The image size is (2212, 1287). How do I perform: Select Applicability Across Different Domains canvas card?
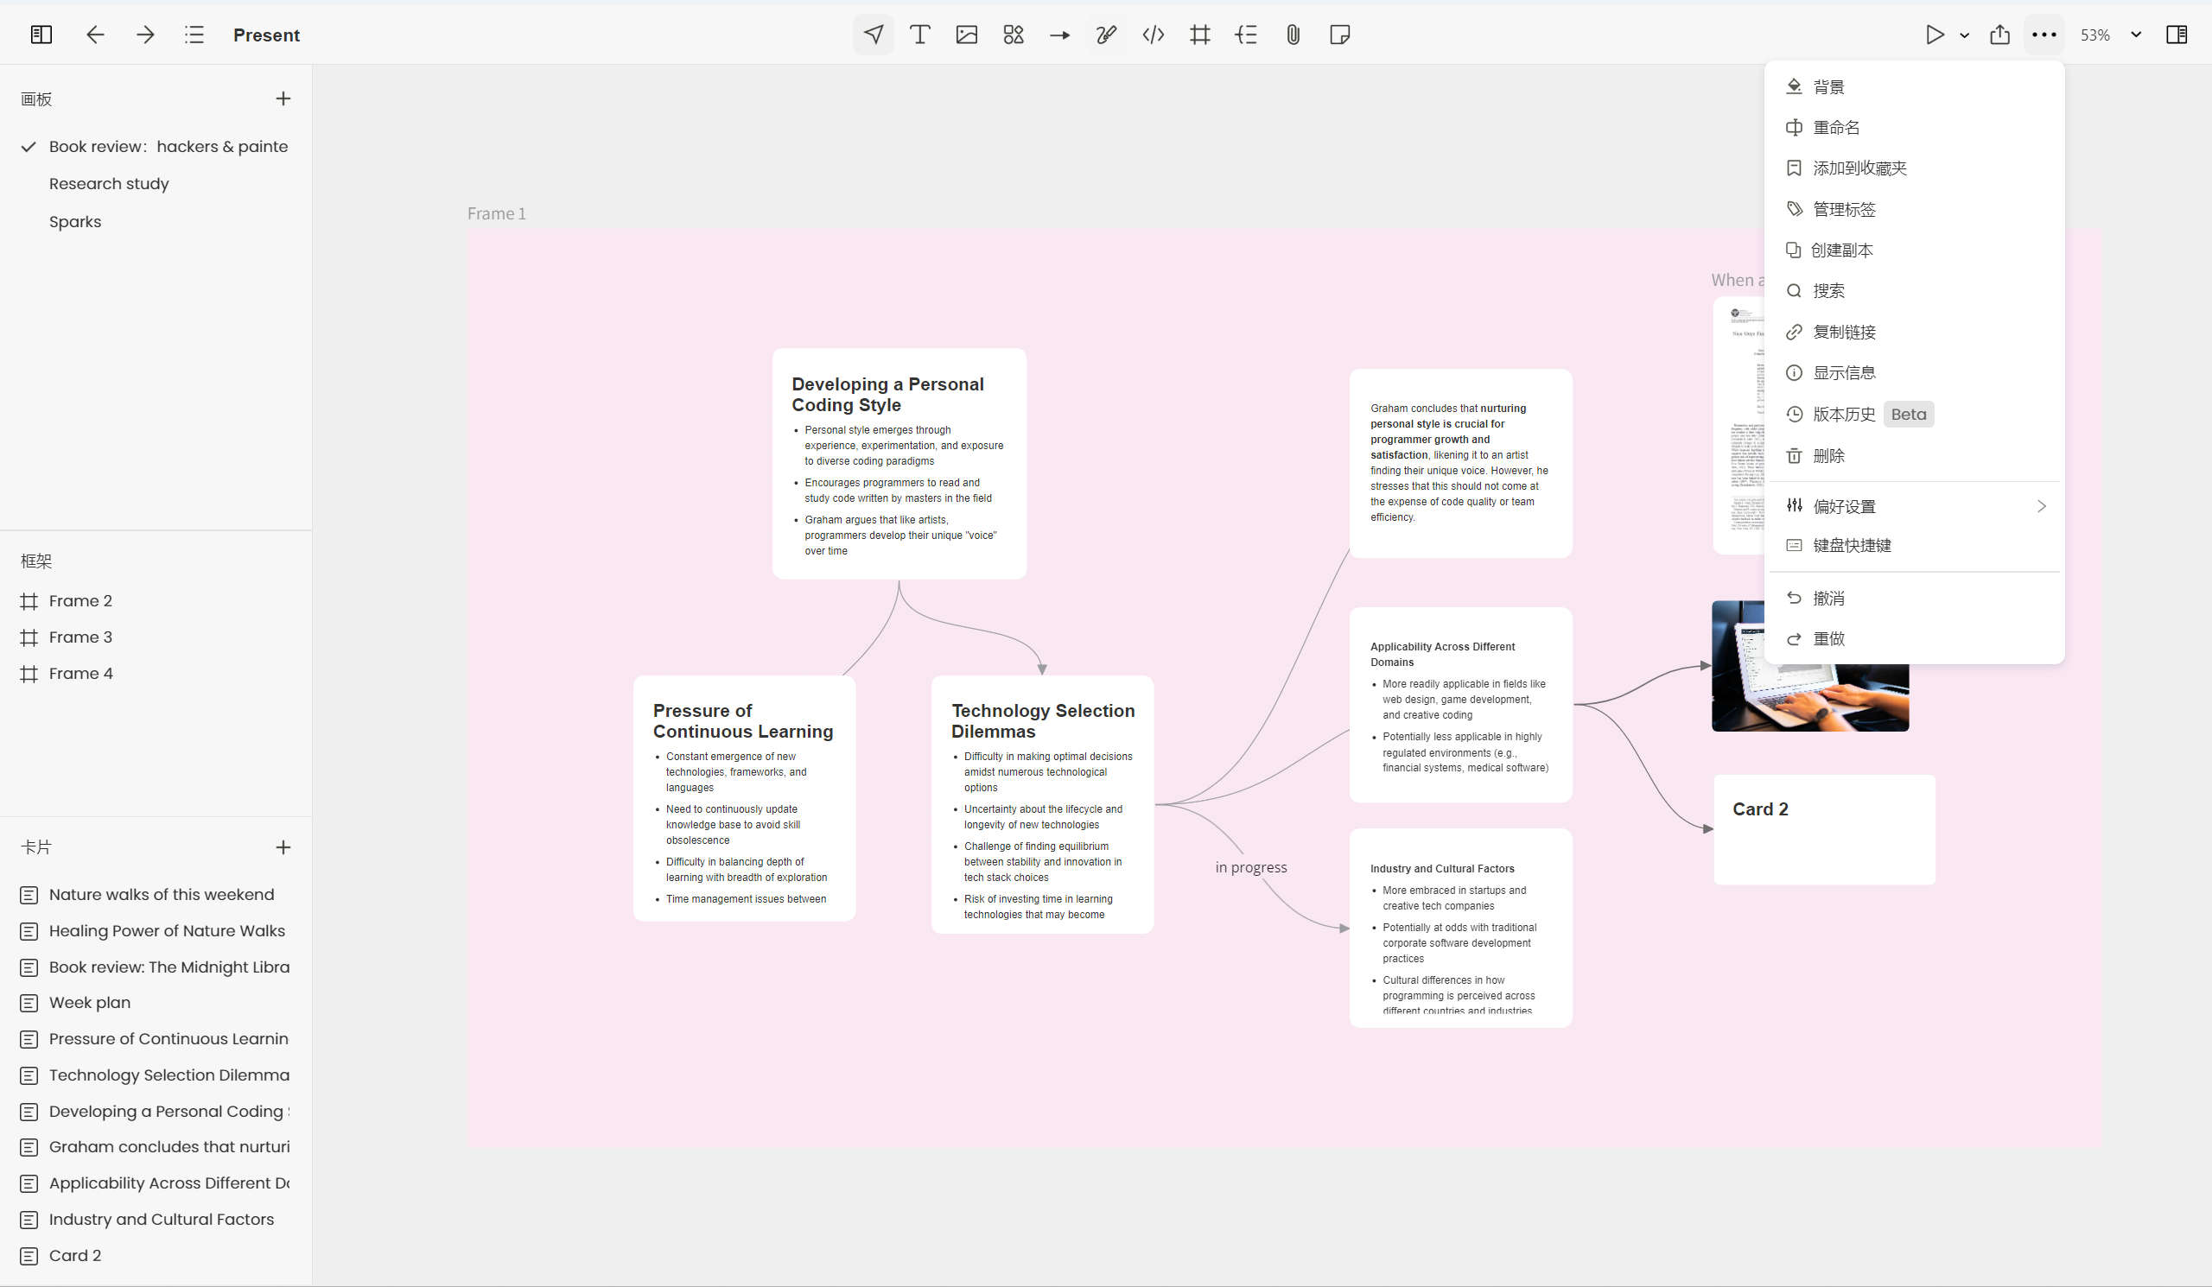[x=1460, y=705]
